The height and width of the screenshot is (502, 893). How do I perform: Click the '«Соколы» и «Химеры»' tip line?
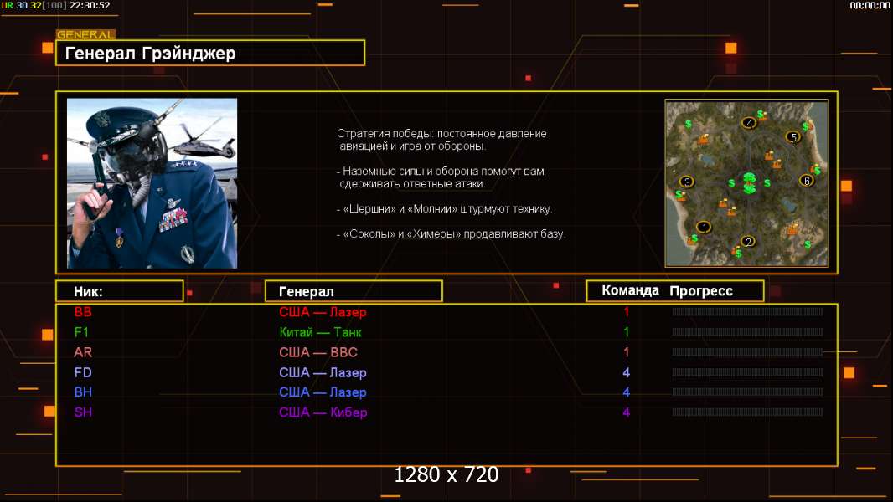click(x=451, y=233)
